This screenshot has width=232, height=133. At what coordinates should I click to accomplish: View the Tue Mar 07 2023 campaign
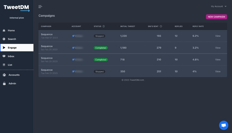coord(218,36)
